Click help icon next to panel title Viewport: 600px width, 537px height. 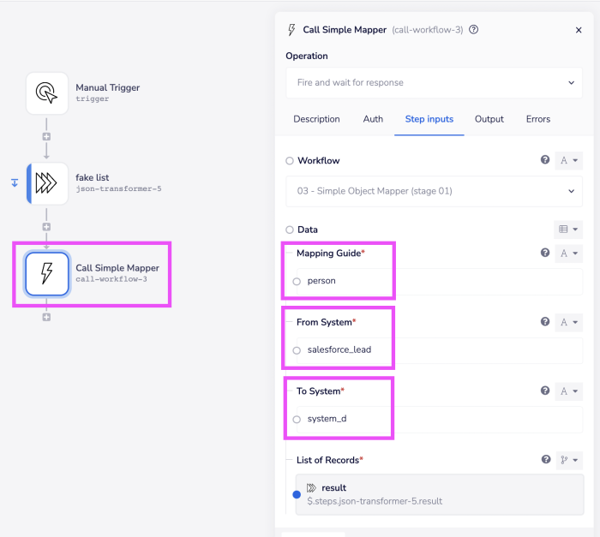[474, 29]
